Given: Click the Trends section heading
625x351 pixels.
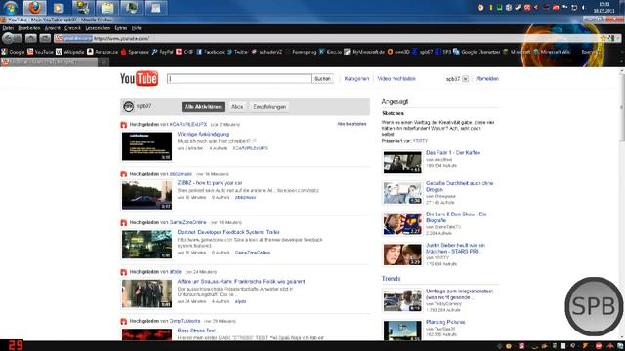Looking at the screenshot, I should pos(391,279).
